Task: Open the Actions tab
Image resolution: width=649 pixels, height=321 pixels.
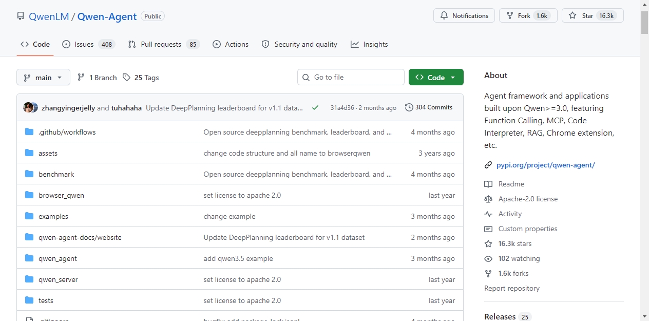Action: 231,44
